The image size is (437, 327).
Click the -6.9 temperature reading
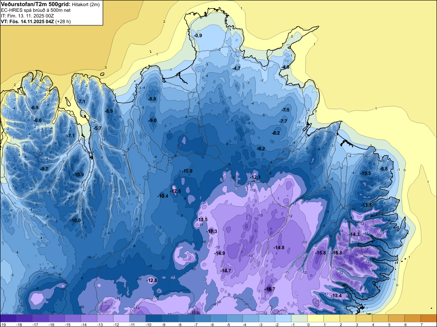[35, 108]
